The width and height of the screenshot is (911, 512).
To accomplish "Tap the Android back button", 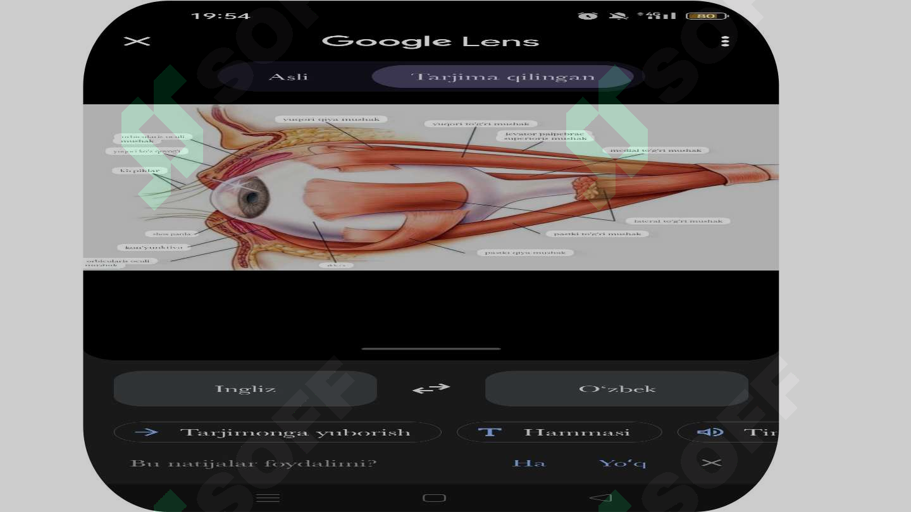I will [x=600, y=498].
